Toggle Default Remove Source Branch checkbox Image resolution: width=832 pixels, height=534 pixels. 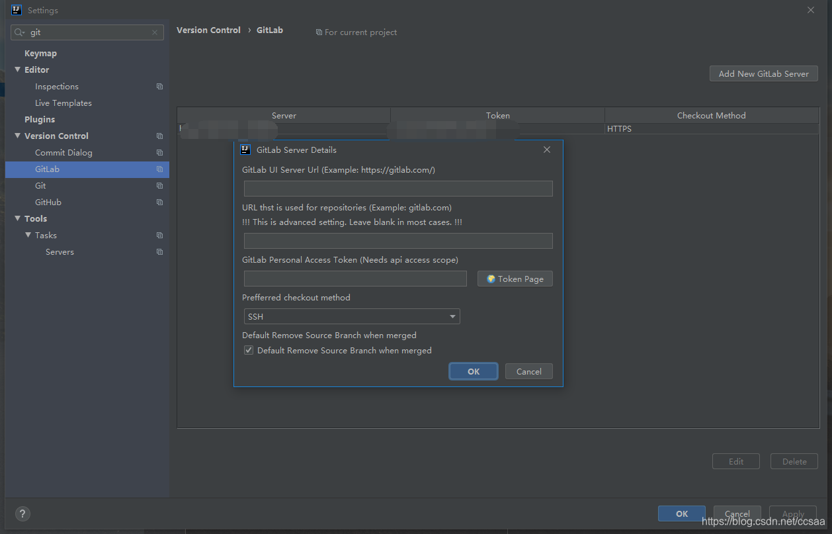[249, 351]
